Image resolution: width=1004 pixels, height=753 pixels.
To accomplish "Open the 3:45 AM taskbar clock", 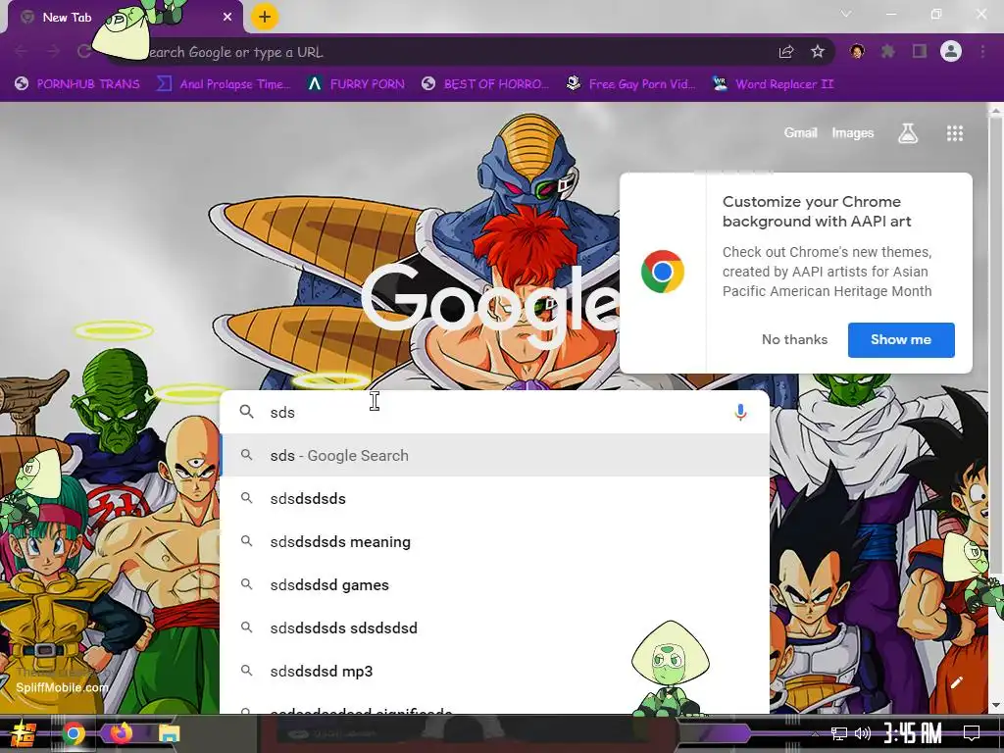I will click(x=913, y=733).
